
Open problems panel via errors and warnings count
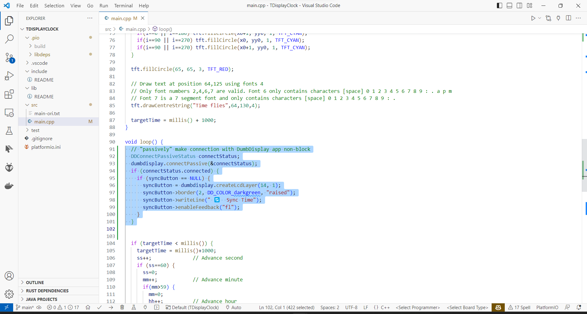click(63, 308)
